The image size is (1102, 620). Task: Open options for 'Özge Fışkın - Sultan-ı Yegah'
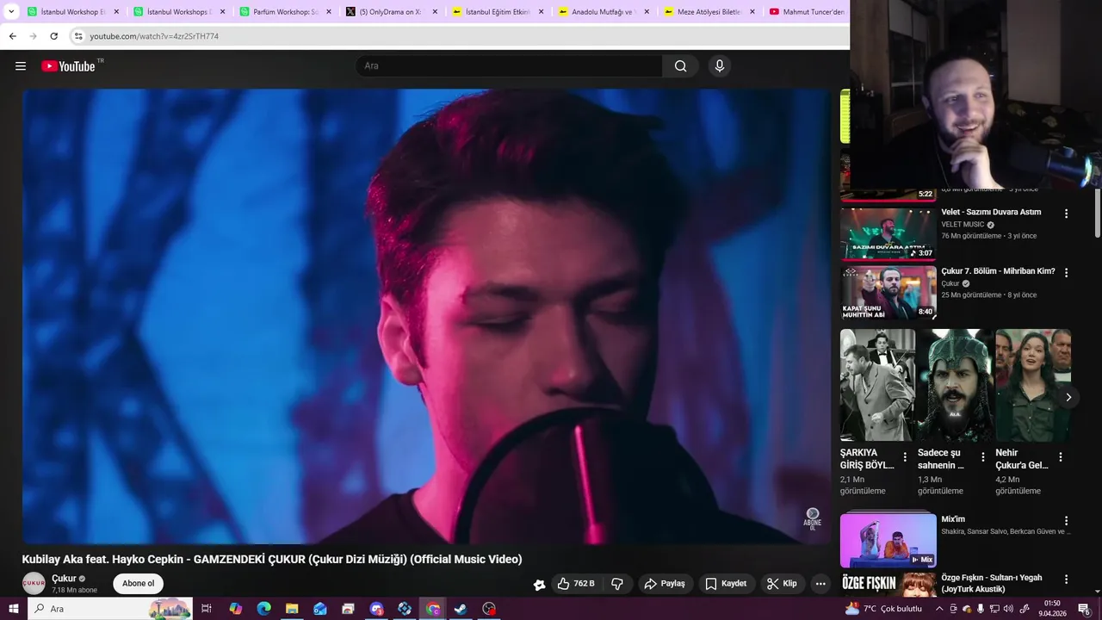click(x=1066, y=580)
